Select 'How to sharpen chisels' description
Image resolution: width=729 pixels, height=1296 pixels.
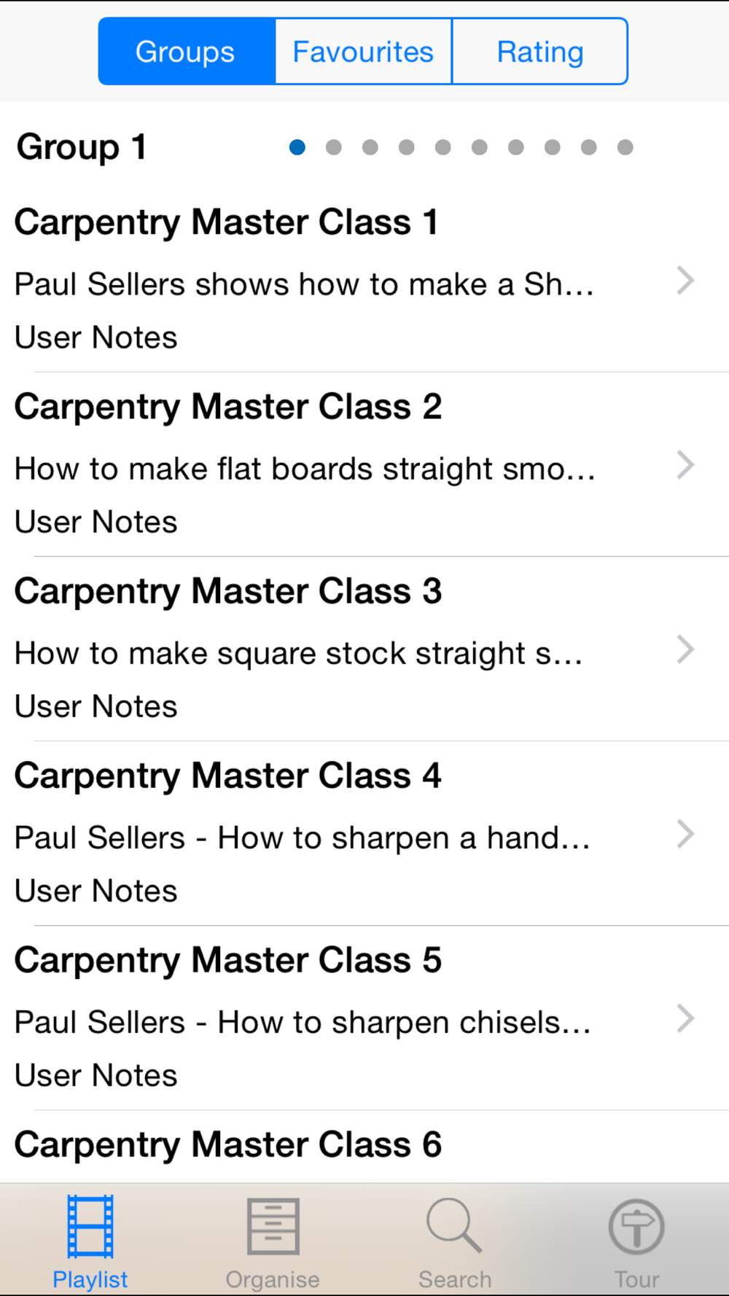(x=303, y=1023)
